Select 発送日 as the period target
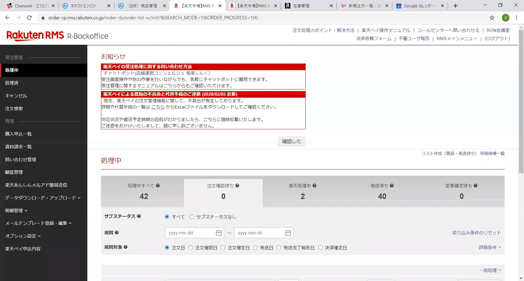 coord(255,247)
